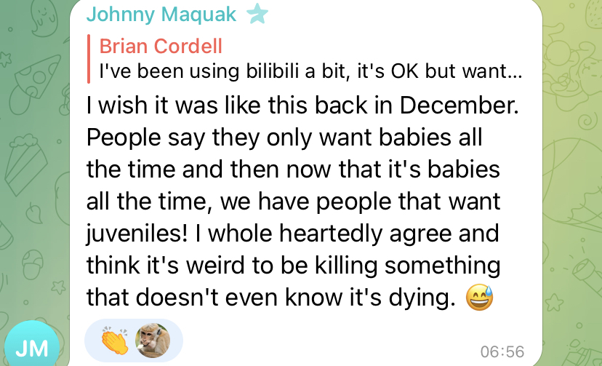The image size is (602, 366).
Task: Click the 06:56 message timestamp
Action: point(502,351)
